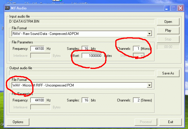This screenshot has width=188, height=129.
Task: Click the input Samples bits field
Action: [85, 48]
